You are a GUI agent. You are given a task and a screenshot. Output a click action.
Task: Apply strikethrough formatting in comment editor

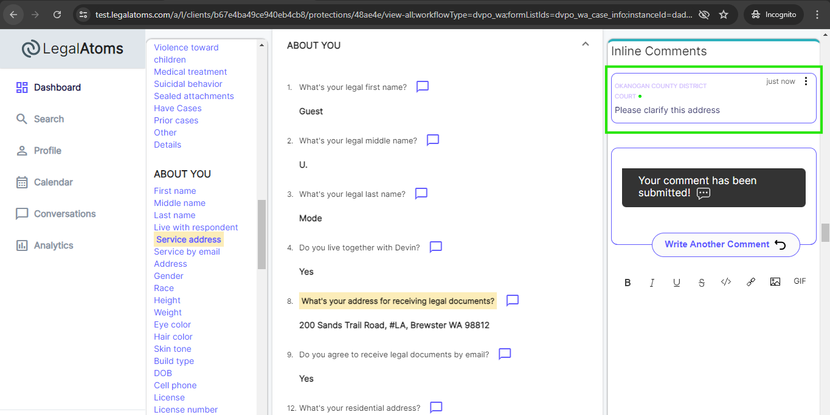702,283
